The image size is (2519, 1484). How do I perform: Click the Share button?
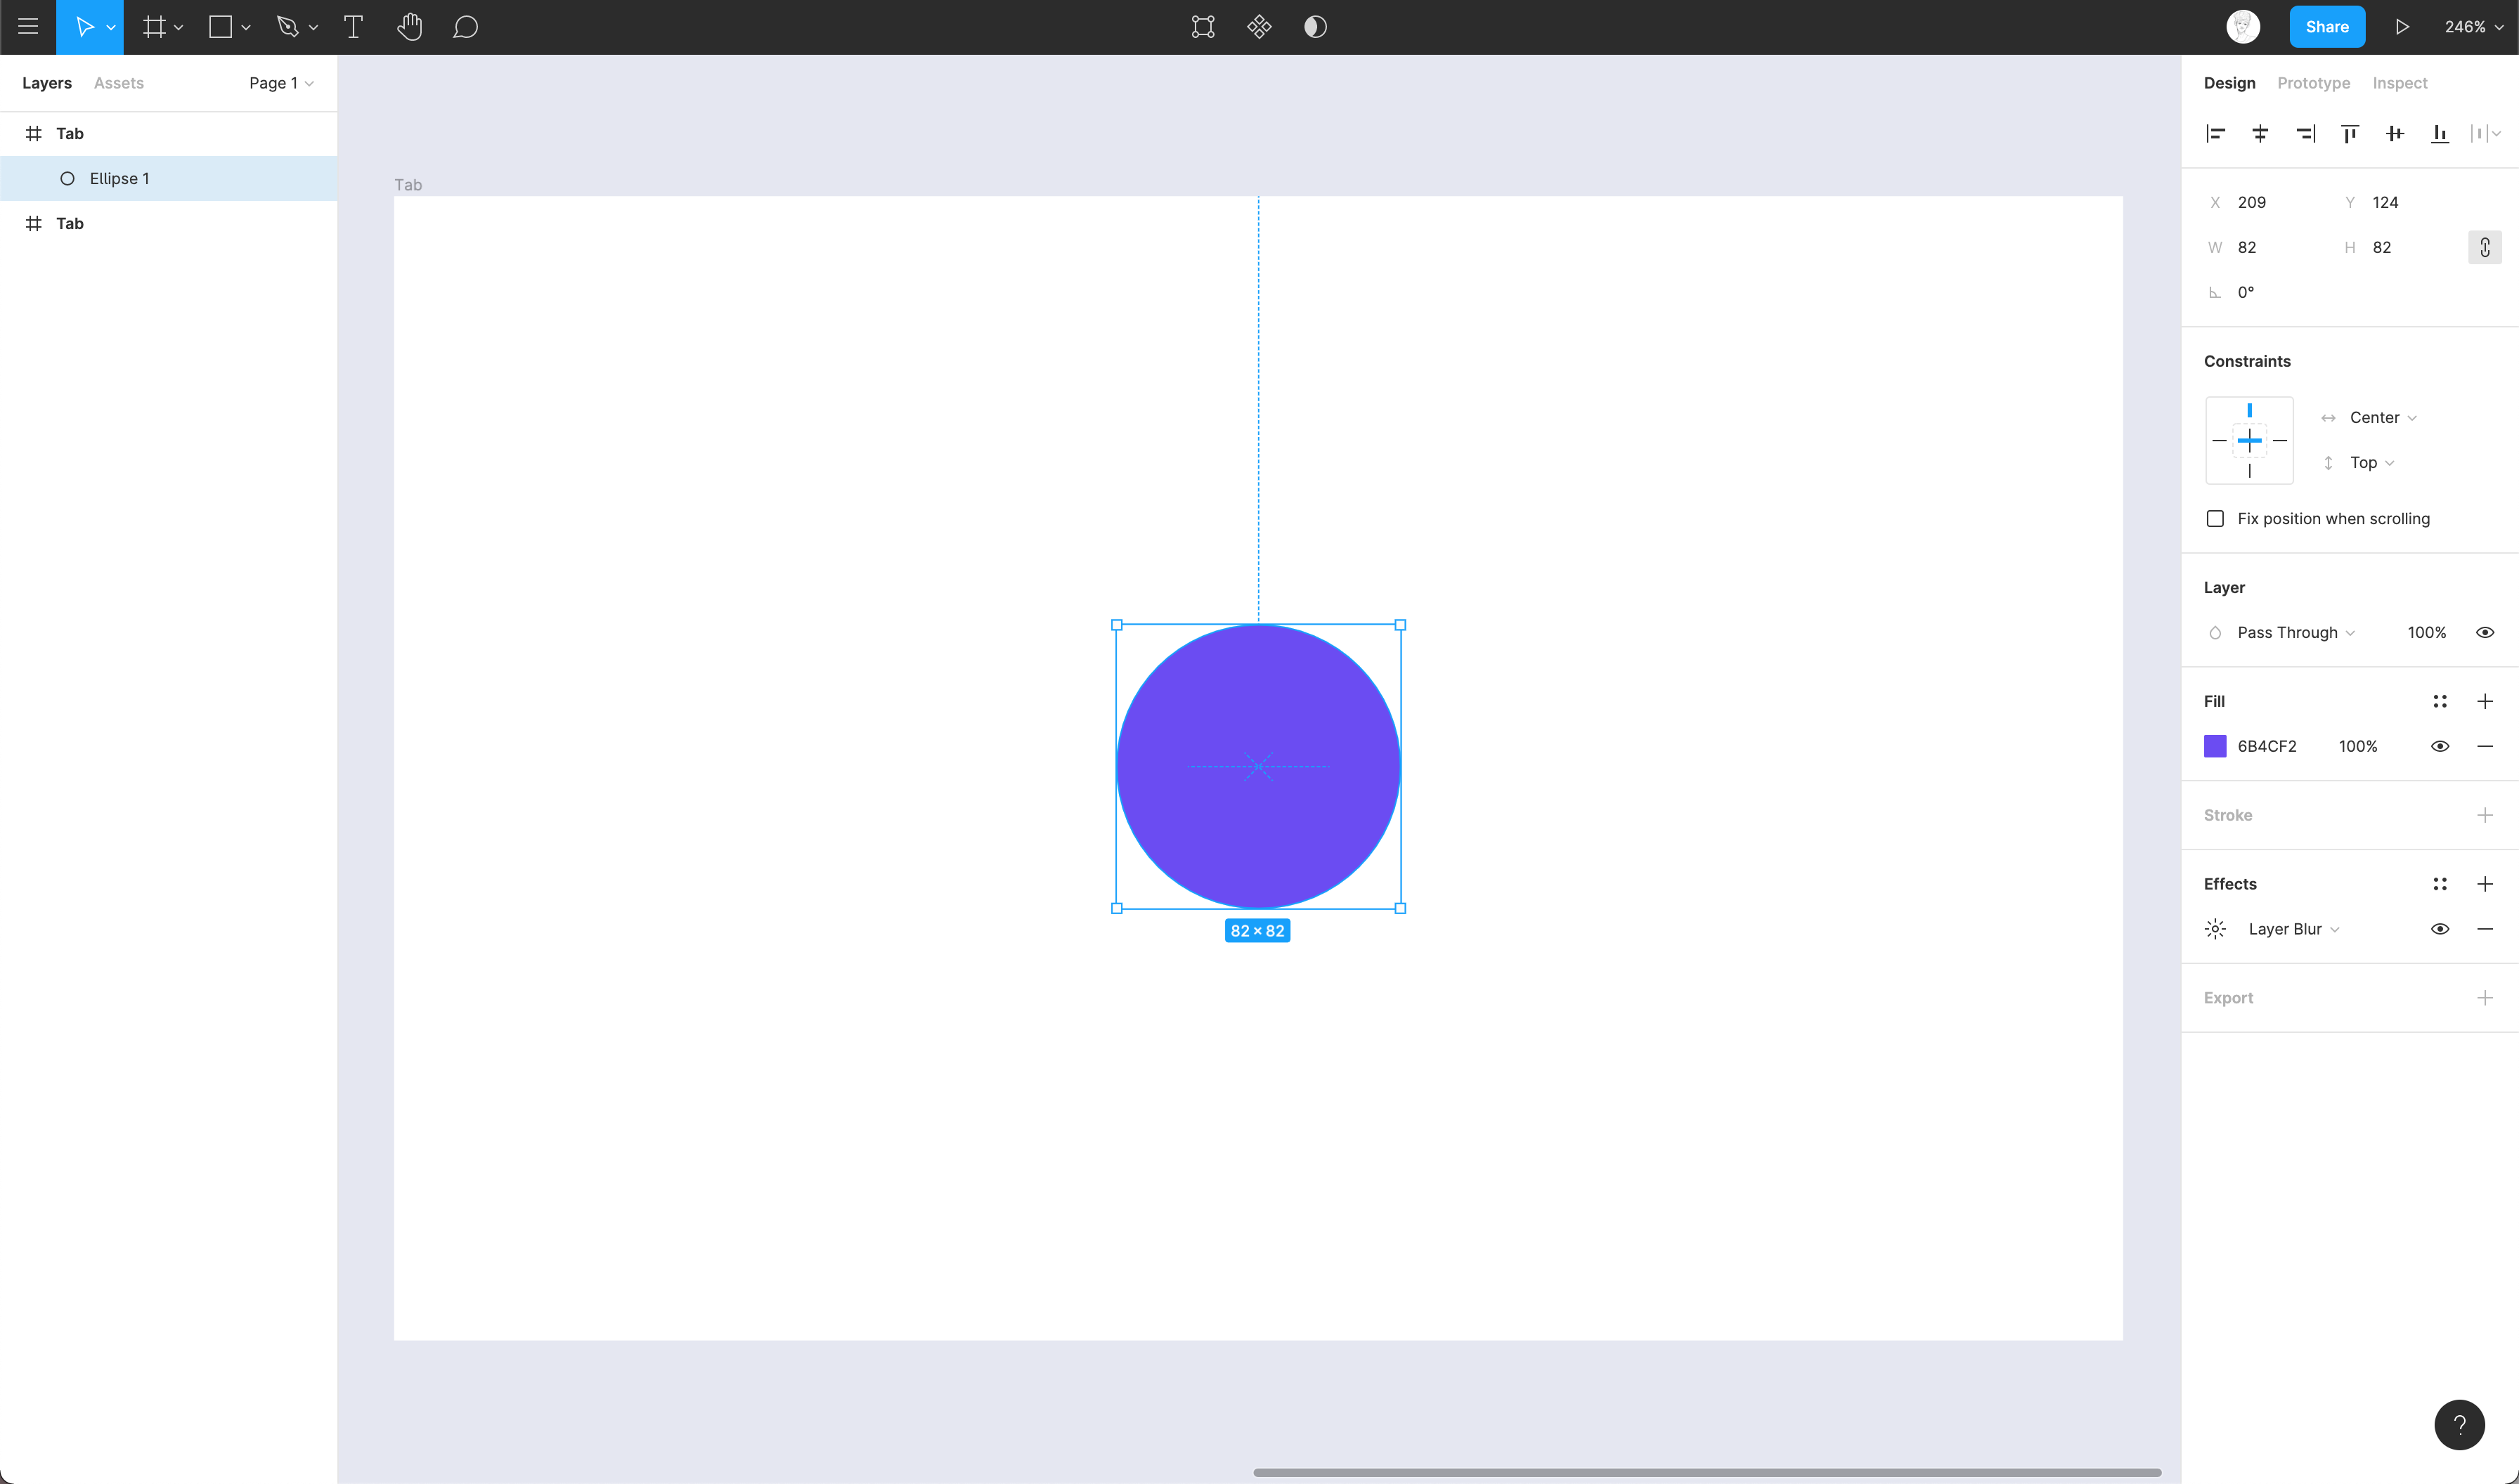(2326, 27)
